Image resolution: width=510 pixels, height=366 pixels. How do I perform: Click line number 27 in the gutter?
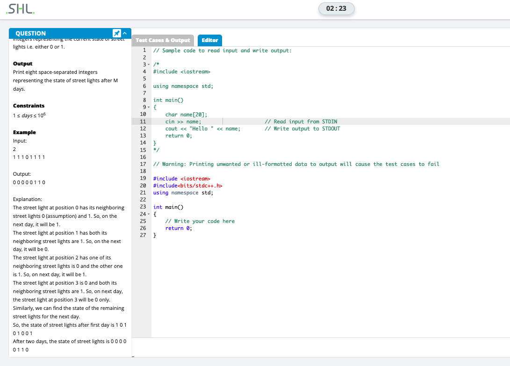(x=143, y=235)
